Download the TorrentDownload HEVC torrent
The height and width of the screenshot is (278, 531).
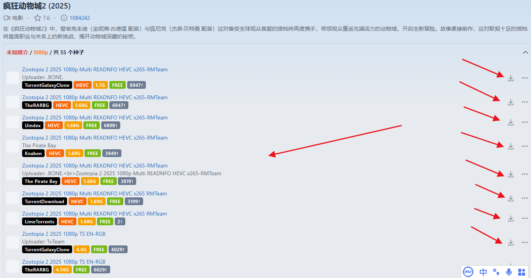pos(510,198)
